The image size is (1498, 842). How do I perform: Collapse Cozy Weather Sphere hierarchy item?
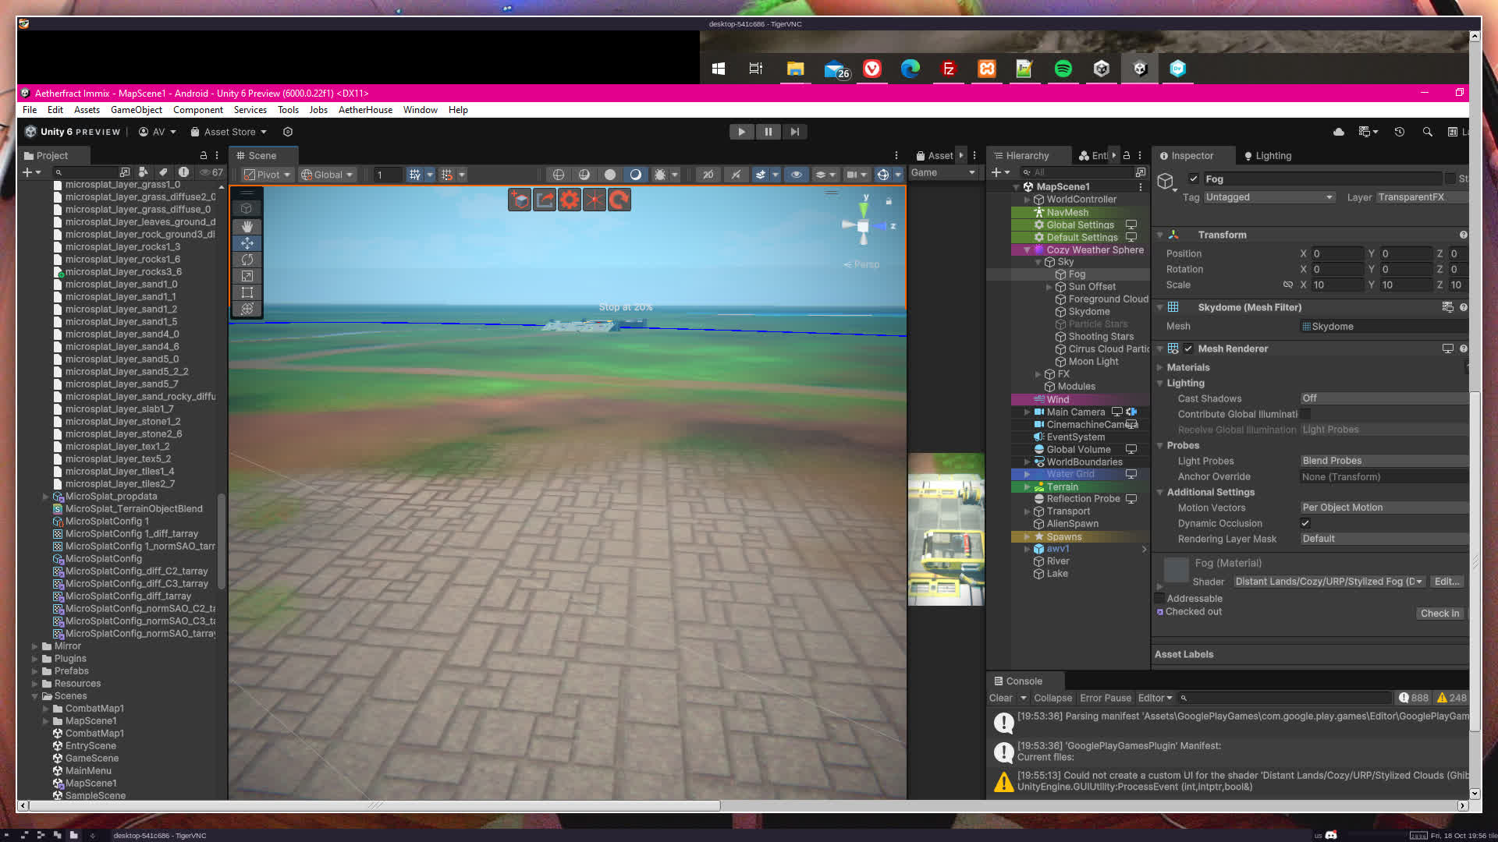point(1027,250)
